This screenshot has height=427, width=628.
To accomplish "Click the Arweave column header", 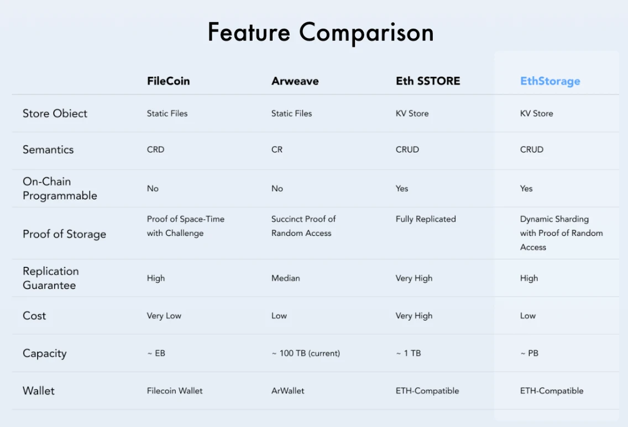I will [295, 81].
